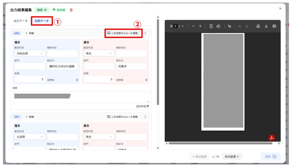This screenshot has height=168, width=295.
Task: Click the 10% tax rate badge
Action: (x=17, y=33)
